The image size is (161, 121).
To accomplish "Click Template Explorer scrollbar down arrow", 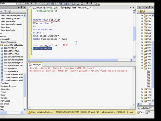I will point(153,101).
